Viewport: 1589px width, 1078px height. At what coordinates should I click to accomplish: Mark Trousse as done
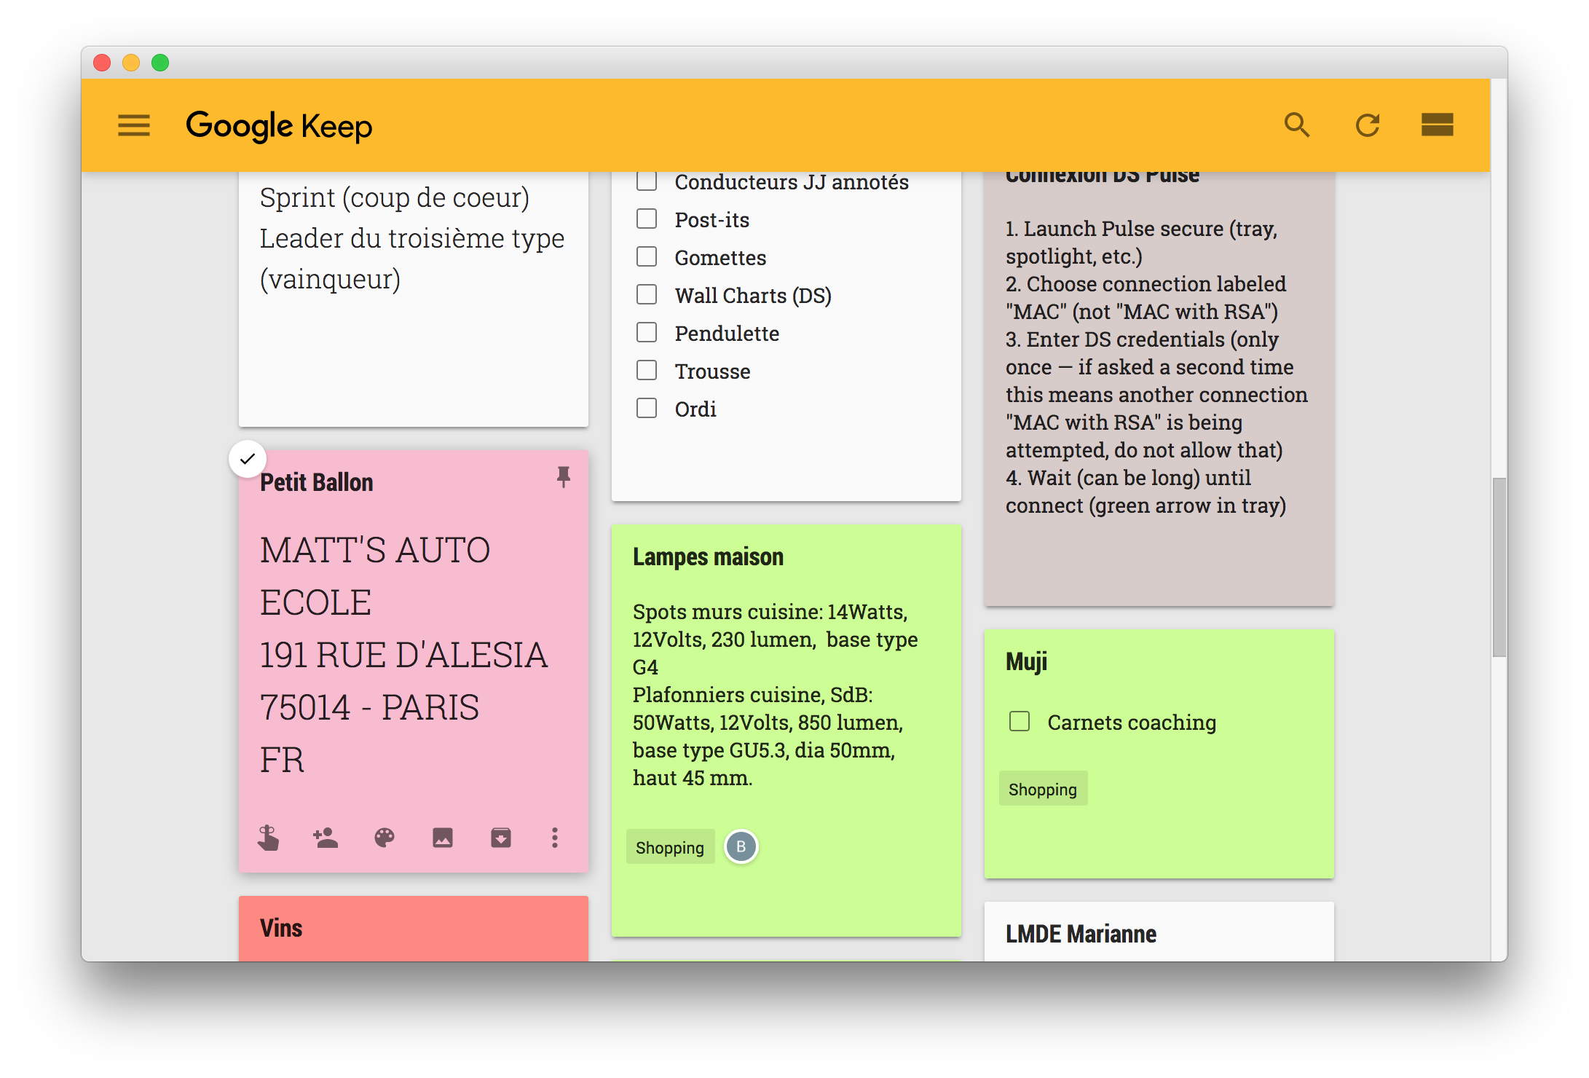pyautogui.click(x=647, y=371)
